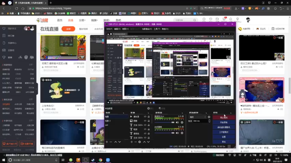The image size is (291, 163).
Task: Open OBS 工具(T) Tools menu
Action: coord(157,29)
